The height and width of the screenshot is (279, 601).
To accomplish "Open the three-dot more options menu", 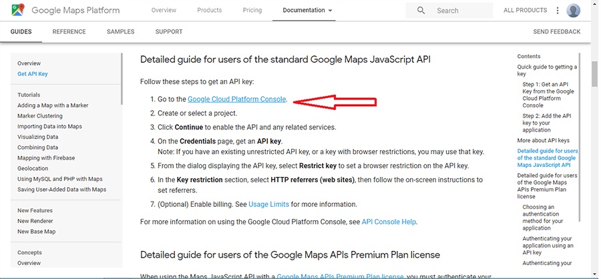I will (557, 11).
